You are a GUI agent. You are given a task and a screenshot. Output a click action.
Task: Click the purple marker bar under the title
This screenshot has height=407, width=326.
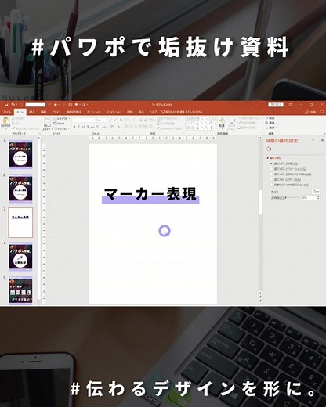(150, 200)
